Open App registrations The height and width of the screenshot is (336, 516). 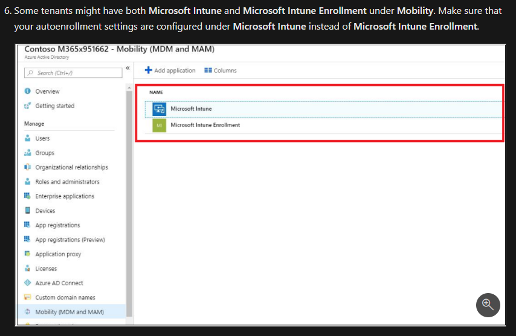coord(57,225)
